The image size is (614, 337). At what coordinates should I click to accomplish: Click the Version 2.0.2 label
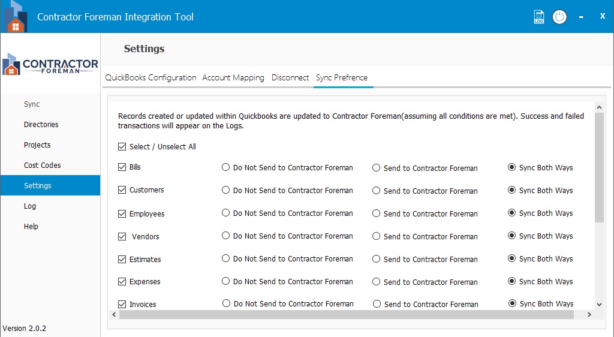[x=24, y=329]
